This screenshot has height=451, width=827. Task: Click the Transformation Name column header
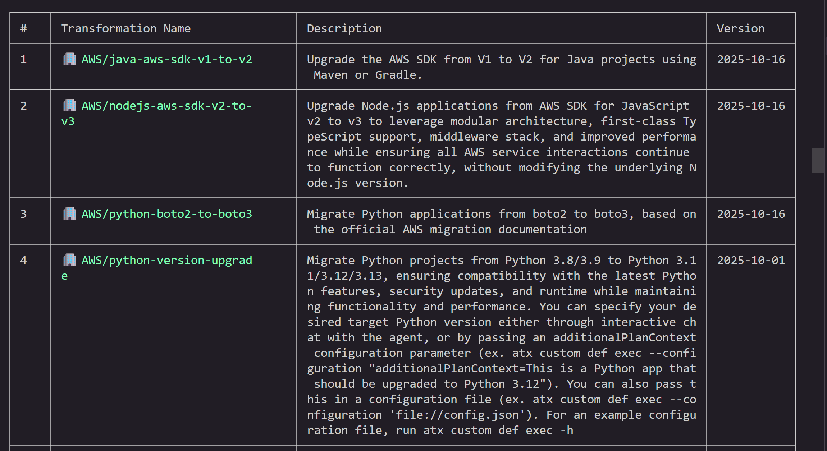(126, 28)
